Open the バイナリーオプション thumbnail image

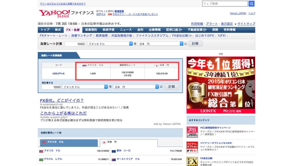(x=192, y=147)
